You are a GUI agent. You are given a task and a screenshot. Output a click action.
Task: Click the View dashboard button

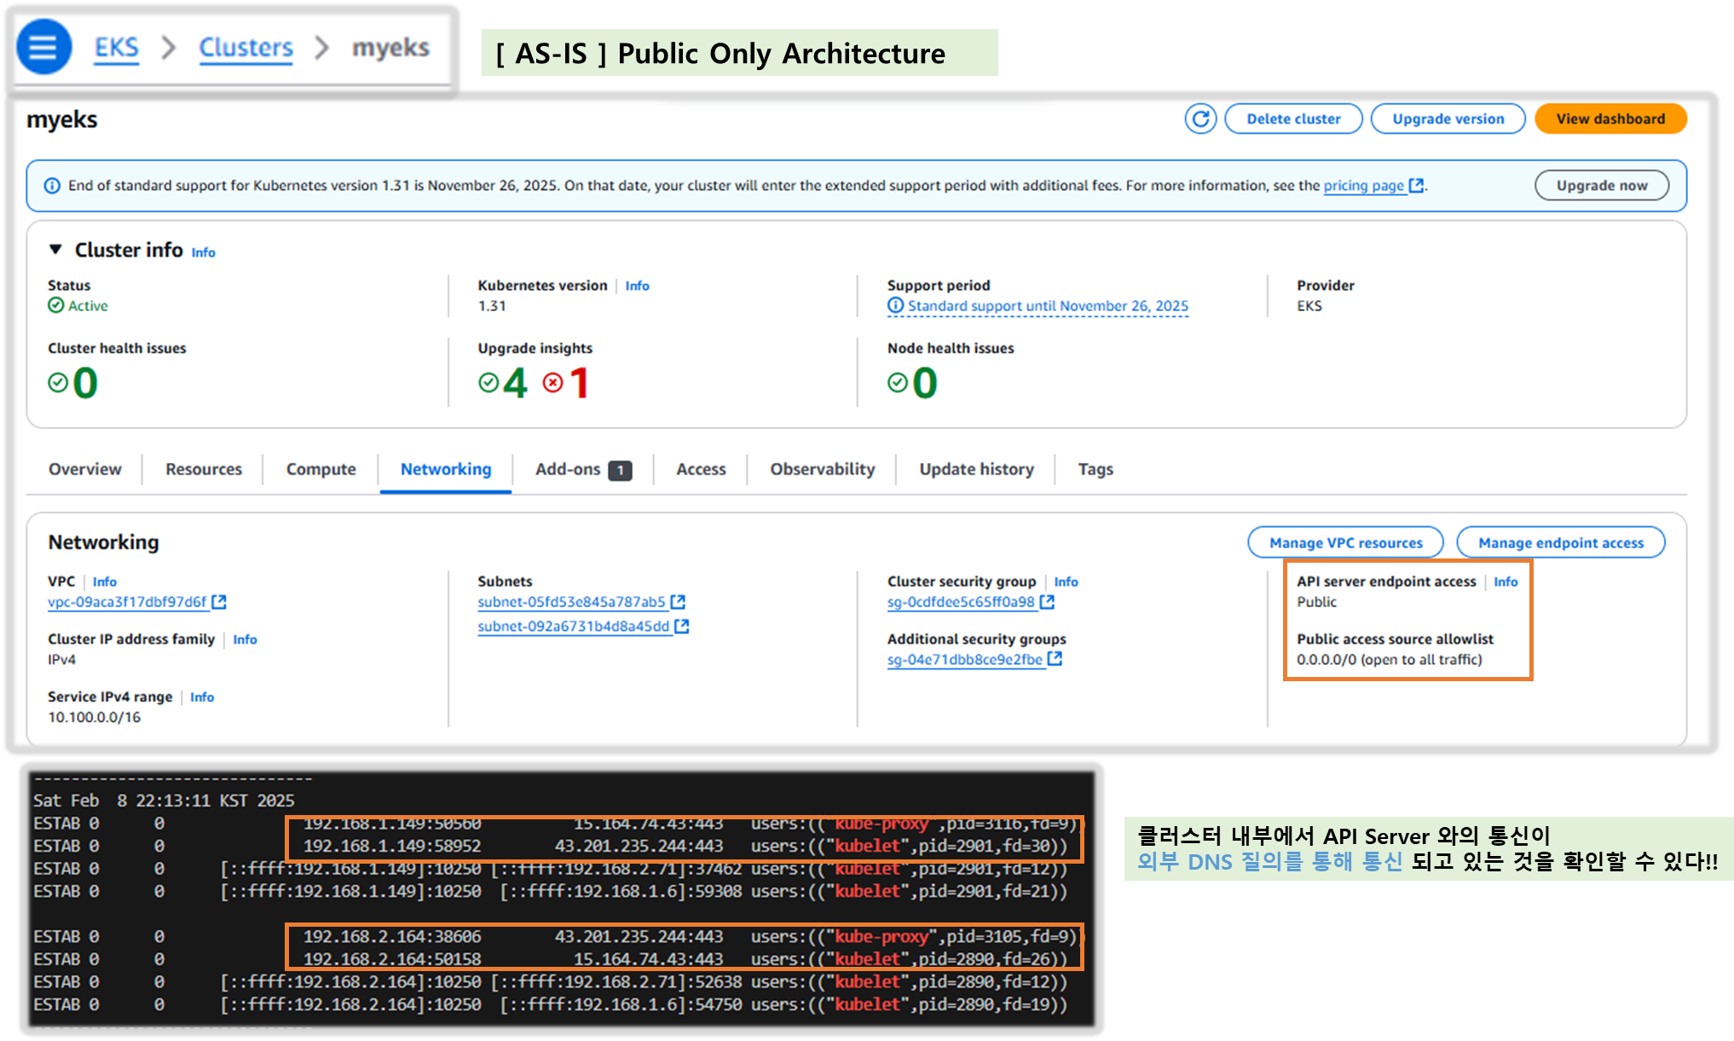pyautogui.click(x=1610, y=119)
